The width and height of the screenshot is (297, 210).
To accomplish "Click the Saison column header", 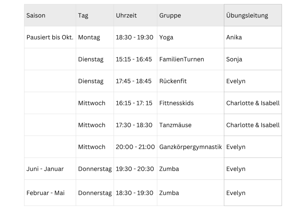I will tap(50, 15).
